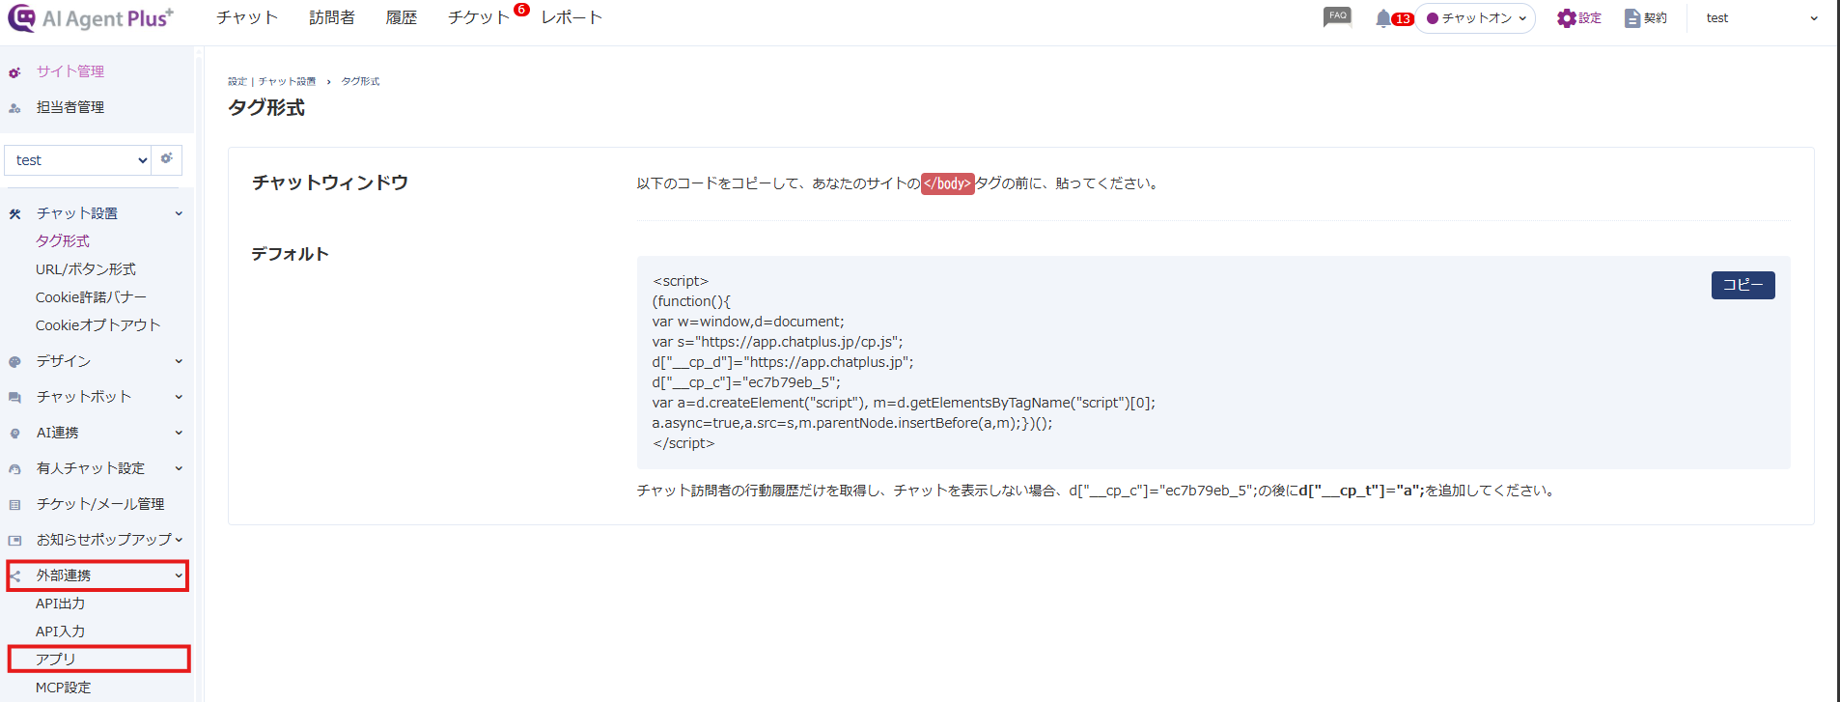Collapse the チャット設置 section chevron
Image resolution: width=1840 pixels, height=702 pixels.
(179, 214)
